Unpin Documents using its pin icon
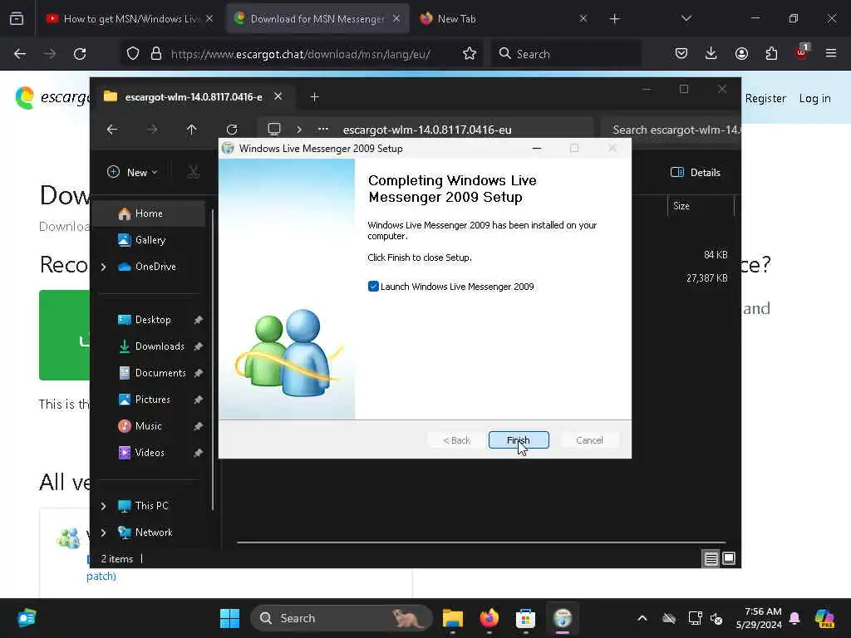The height and width of the screenshot is (638, 851). pos(198,373)
